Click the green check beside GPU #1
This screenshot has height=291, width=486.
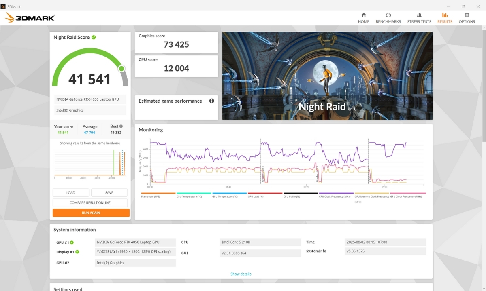pyautogui.click(x=72, y=242)
